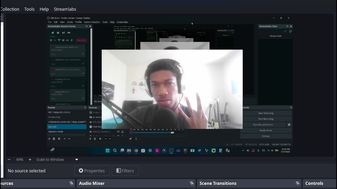
Task: Open virtual camera settings gear in preview
Action: 289,125
